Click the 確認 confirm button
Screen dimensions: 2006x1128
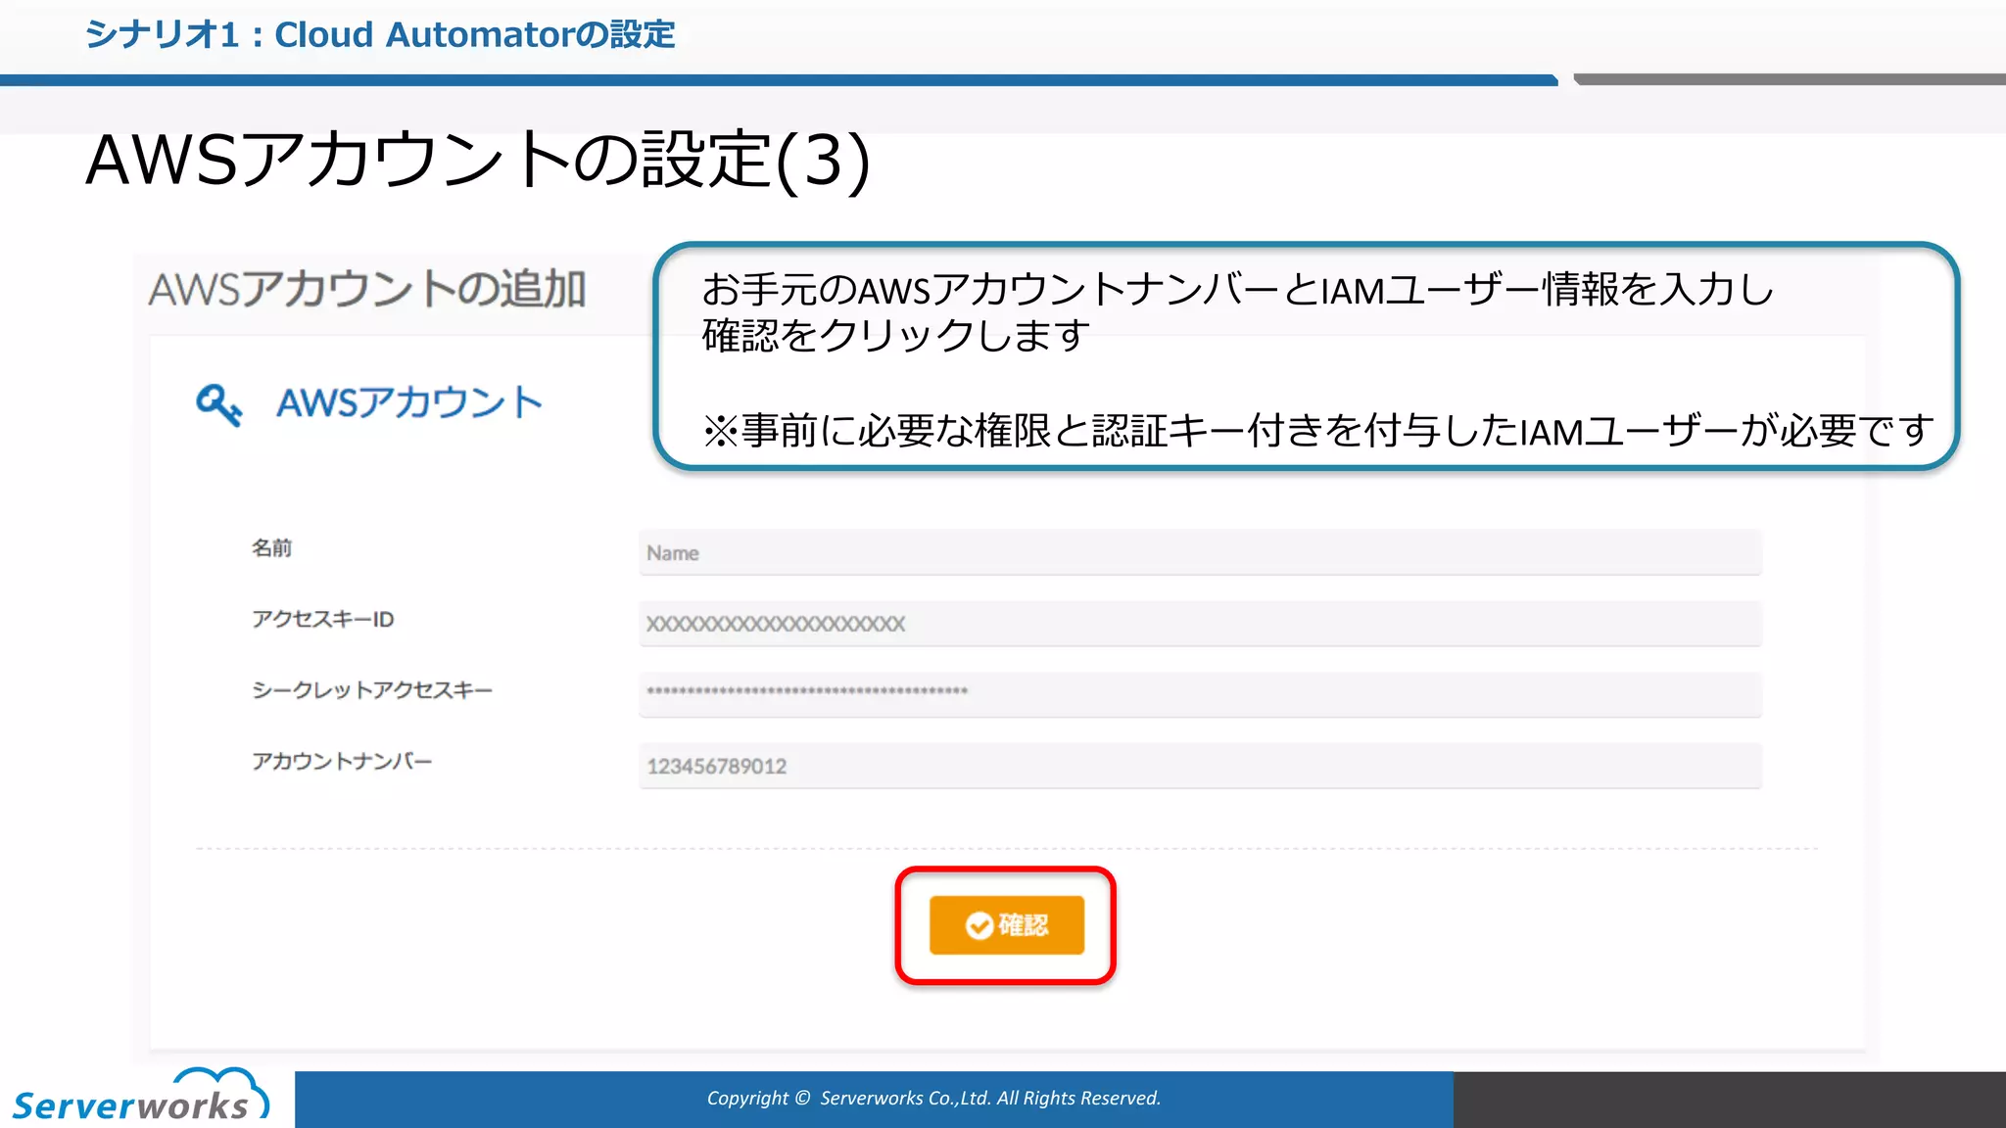[x=1006, y=924]
